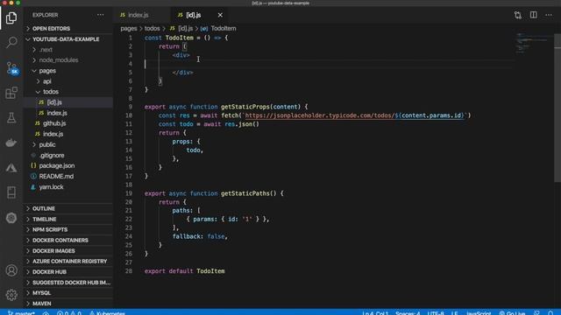
Task: Click the pages breadcrumb
Action: (129, 28)
